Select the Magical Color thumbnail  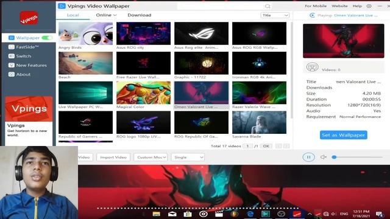click(x=144, y=93)
